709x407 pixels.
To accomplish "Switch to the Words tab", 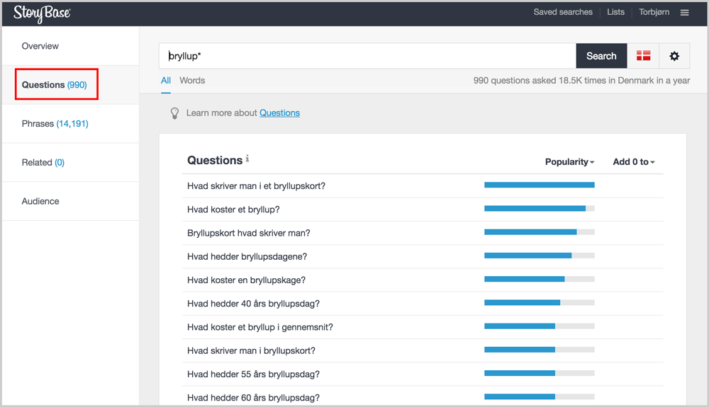I will pos(192,80).
